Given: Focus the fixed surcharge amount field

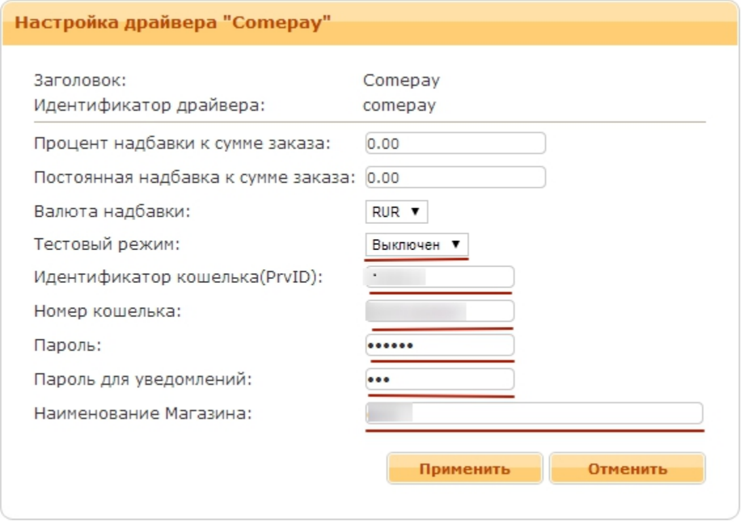Looking at the screenshot, I should pyautogui.click(x=455, y=177).
